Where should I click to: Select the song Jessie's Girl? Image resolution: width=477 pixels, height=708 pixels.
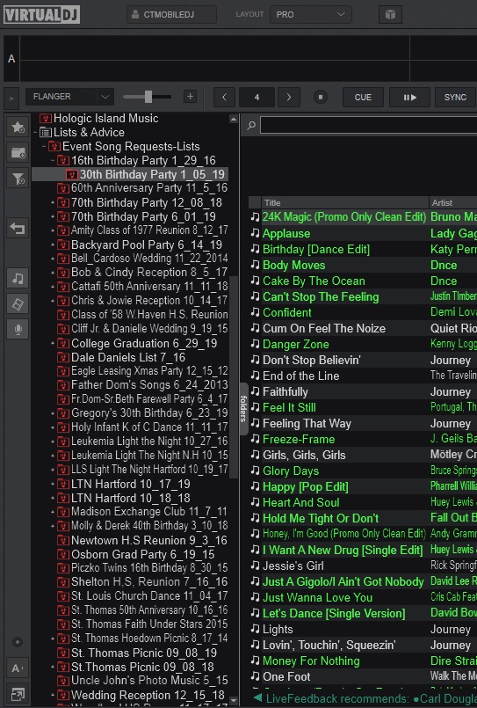293,566
